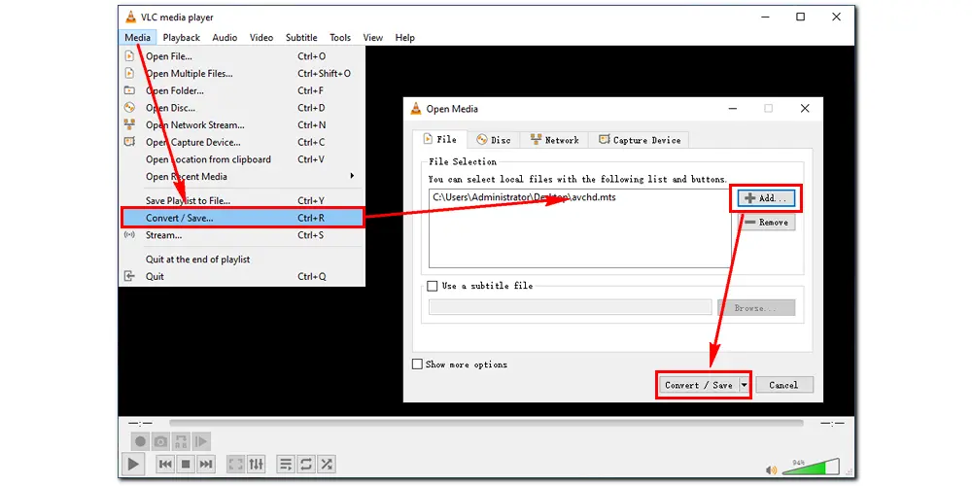Stop playback with the Stop button

pos(186,464)
